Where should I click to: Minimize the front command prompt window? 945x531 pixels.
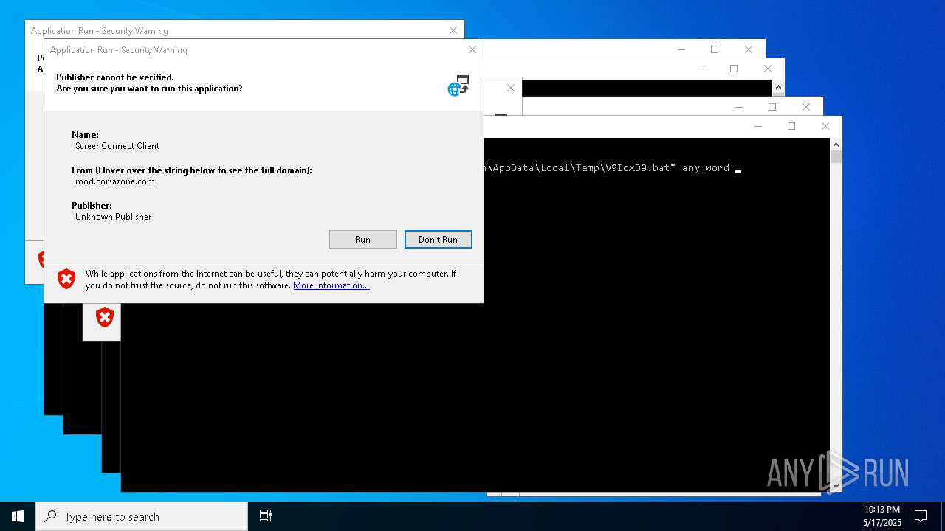point(757,126)
